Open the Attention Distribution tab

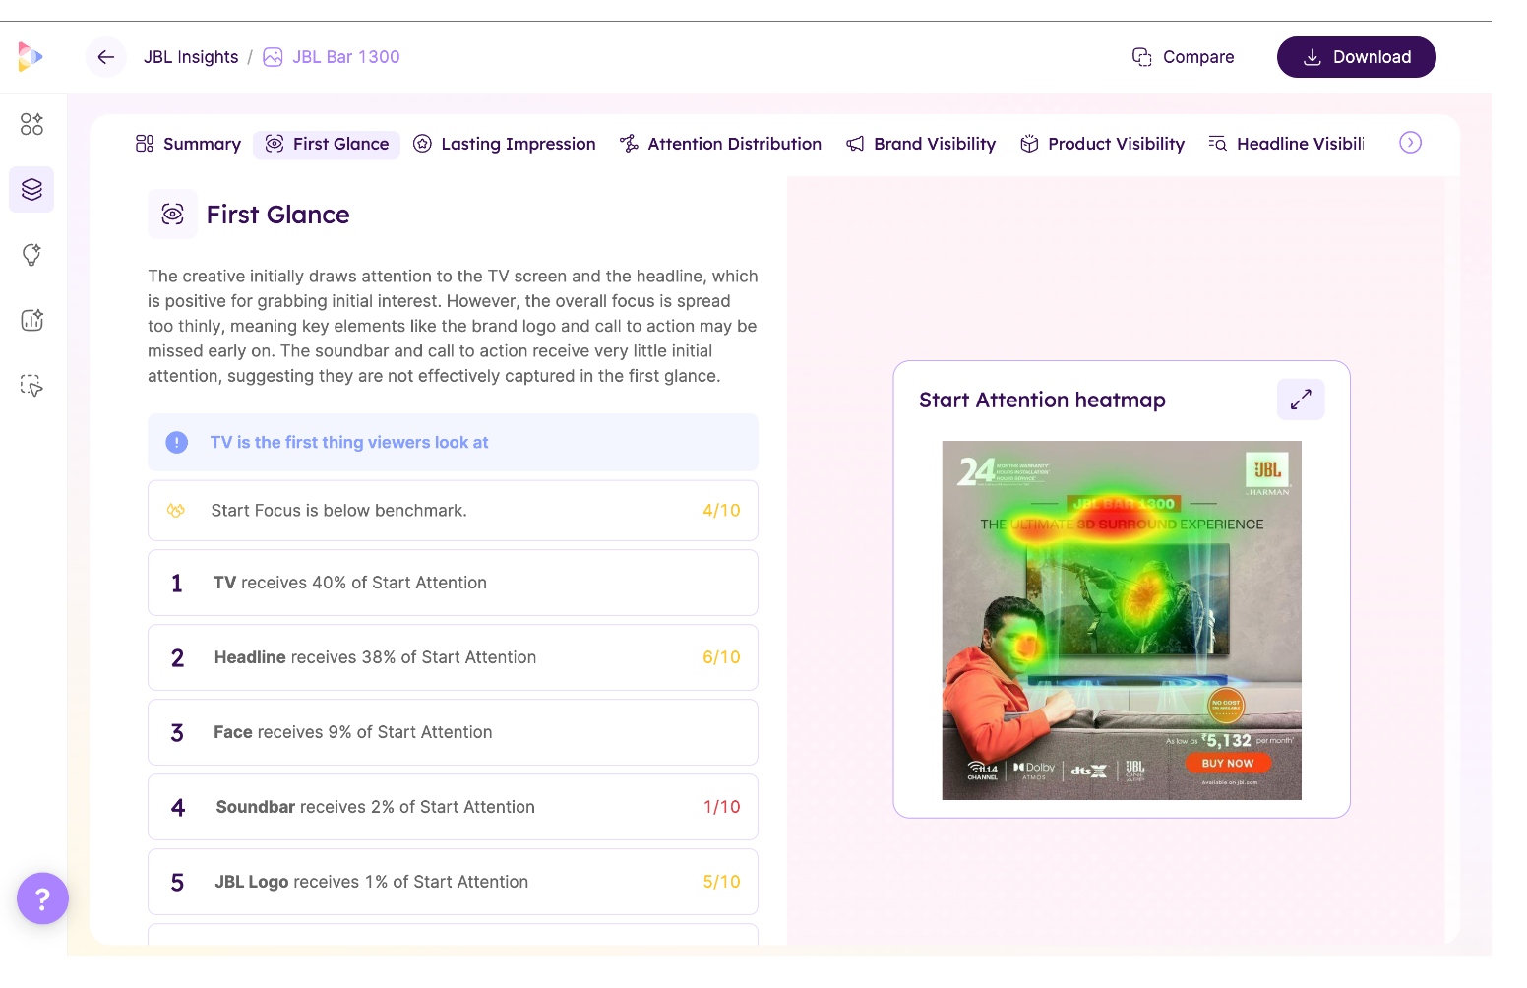point(720,144)
